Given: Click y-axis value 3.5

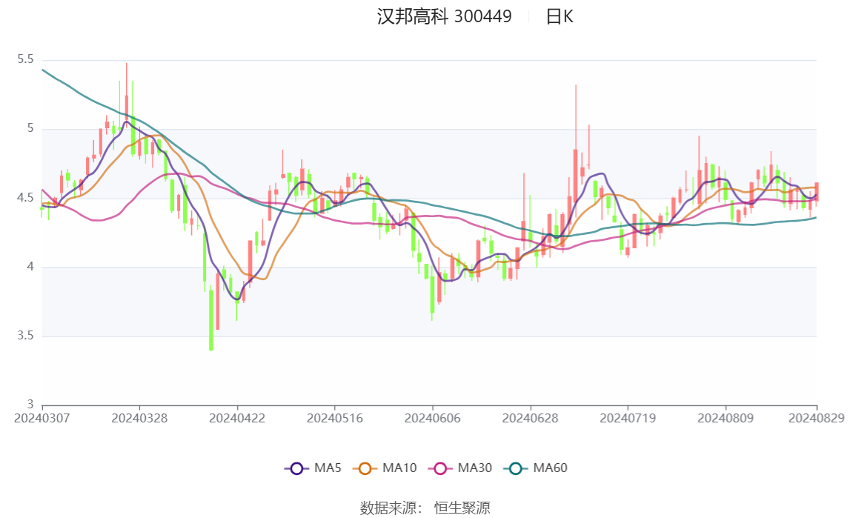Looking at the screenshot, I should (x=25, y=336).
